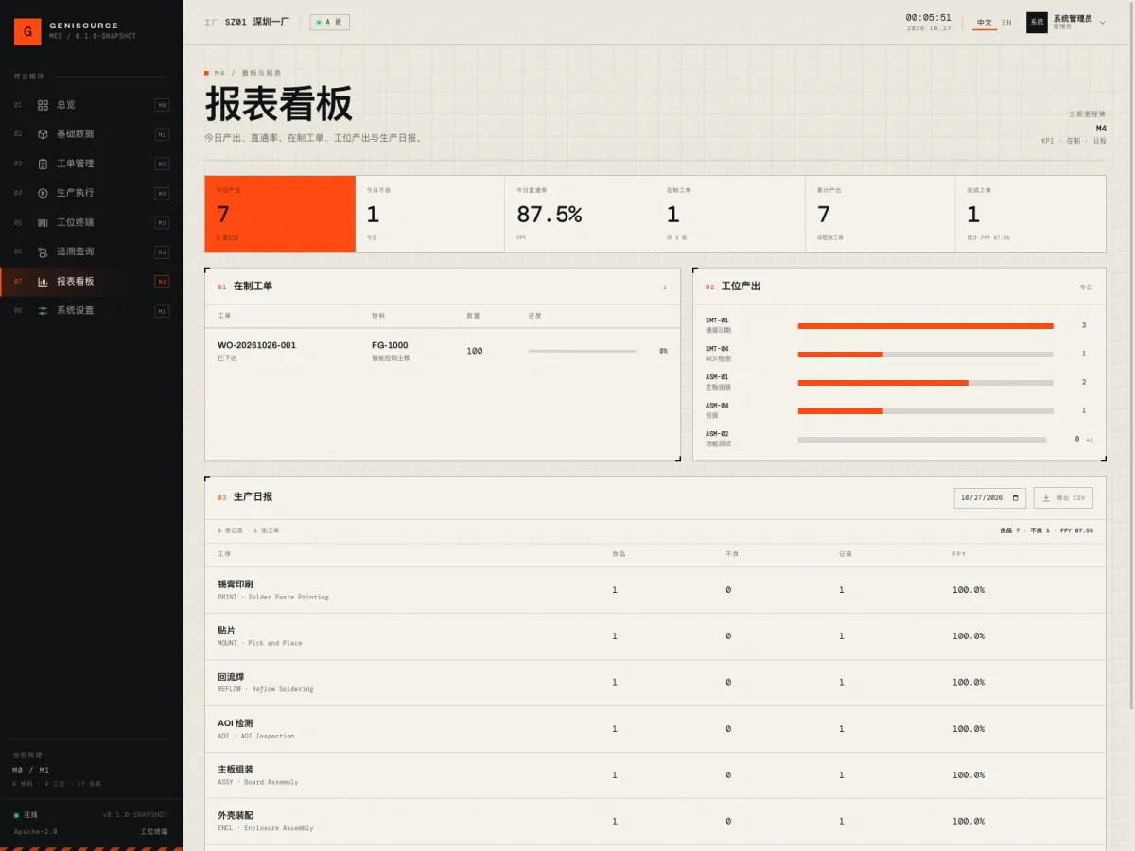The image size is (1135, 851).
Task: Switch language to EN
Action: (1006, 22)
